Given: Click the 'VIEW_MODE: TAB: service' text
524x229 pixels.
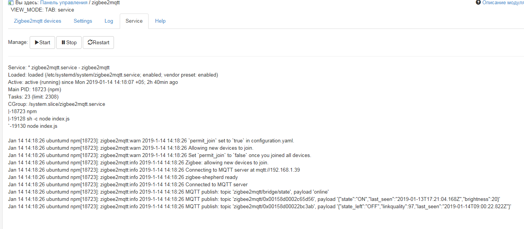Looking at the screenshot, I should (x=42, y=10).
